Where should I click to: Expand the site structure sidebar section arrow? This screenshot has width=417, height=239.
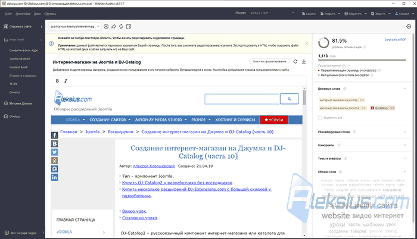click(x=42, y=27)
